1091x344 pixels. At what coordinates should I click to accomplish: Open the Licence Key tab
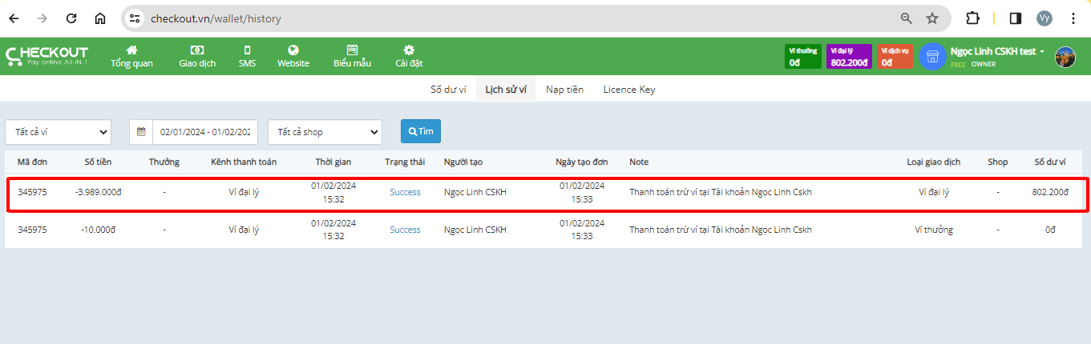point(628,90)
